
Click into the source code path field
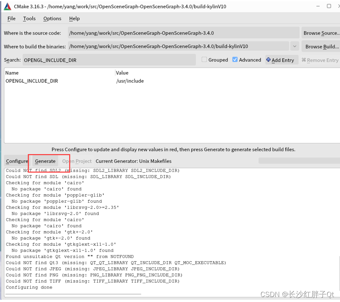[x=183, y=33]
